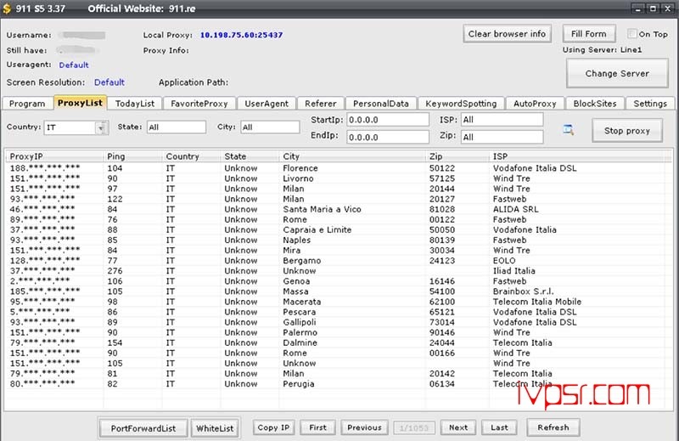Viewport: 679px width, 441px height.
Task: Click the page number field 1/1053
Action: [414, 428]
